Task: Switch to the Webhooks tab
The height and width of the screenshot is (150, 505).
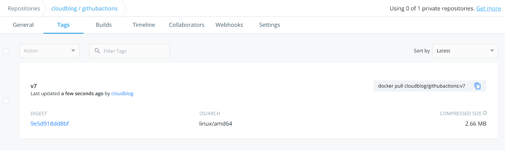Action: 229,25
